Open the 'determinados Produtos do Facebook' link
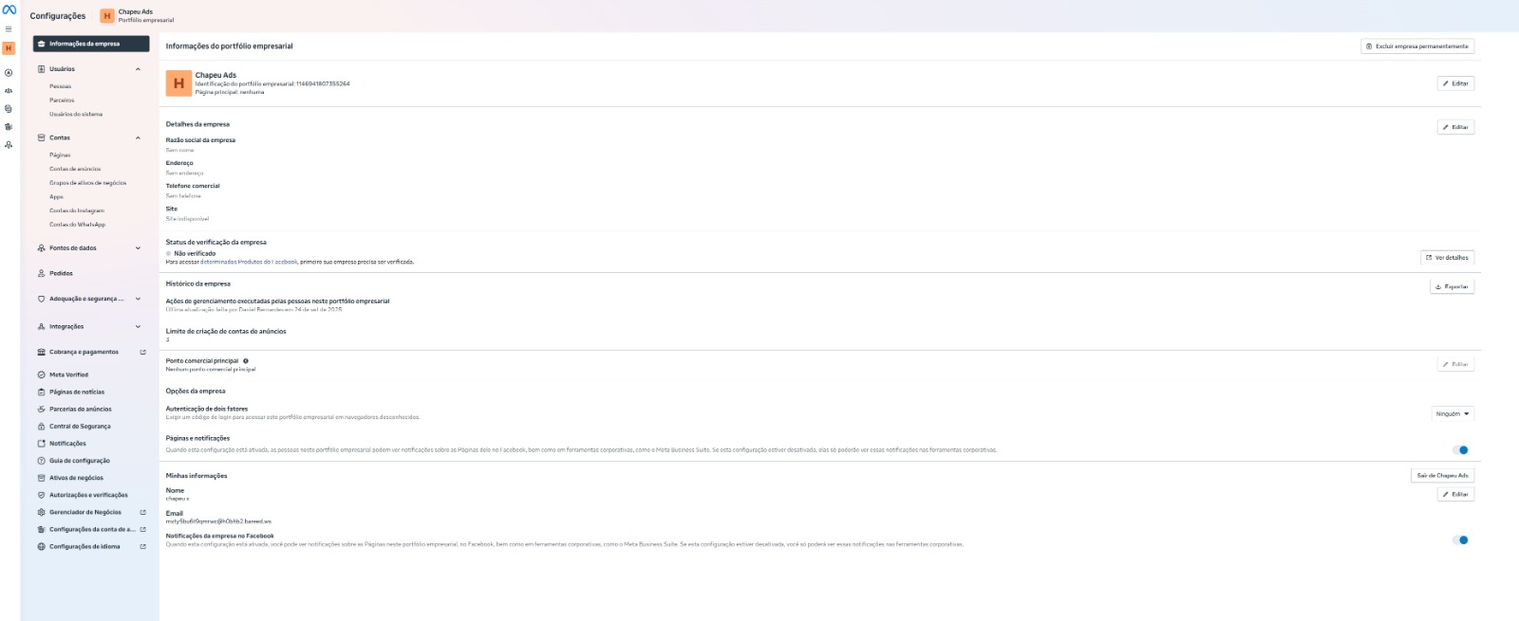Viewport: 1519px width, 621px height. tap(249, 263)
